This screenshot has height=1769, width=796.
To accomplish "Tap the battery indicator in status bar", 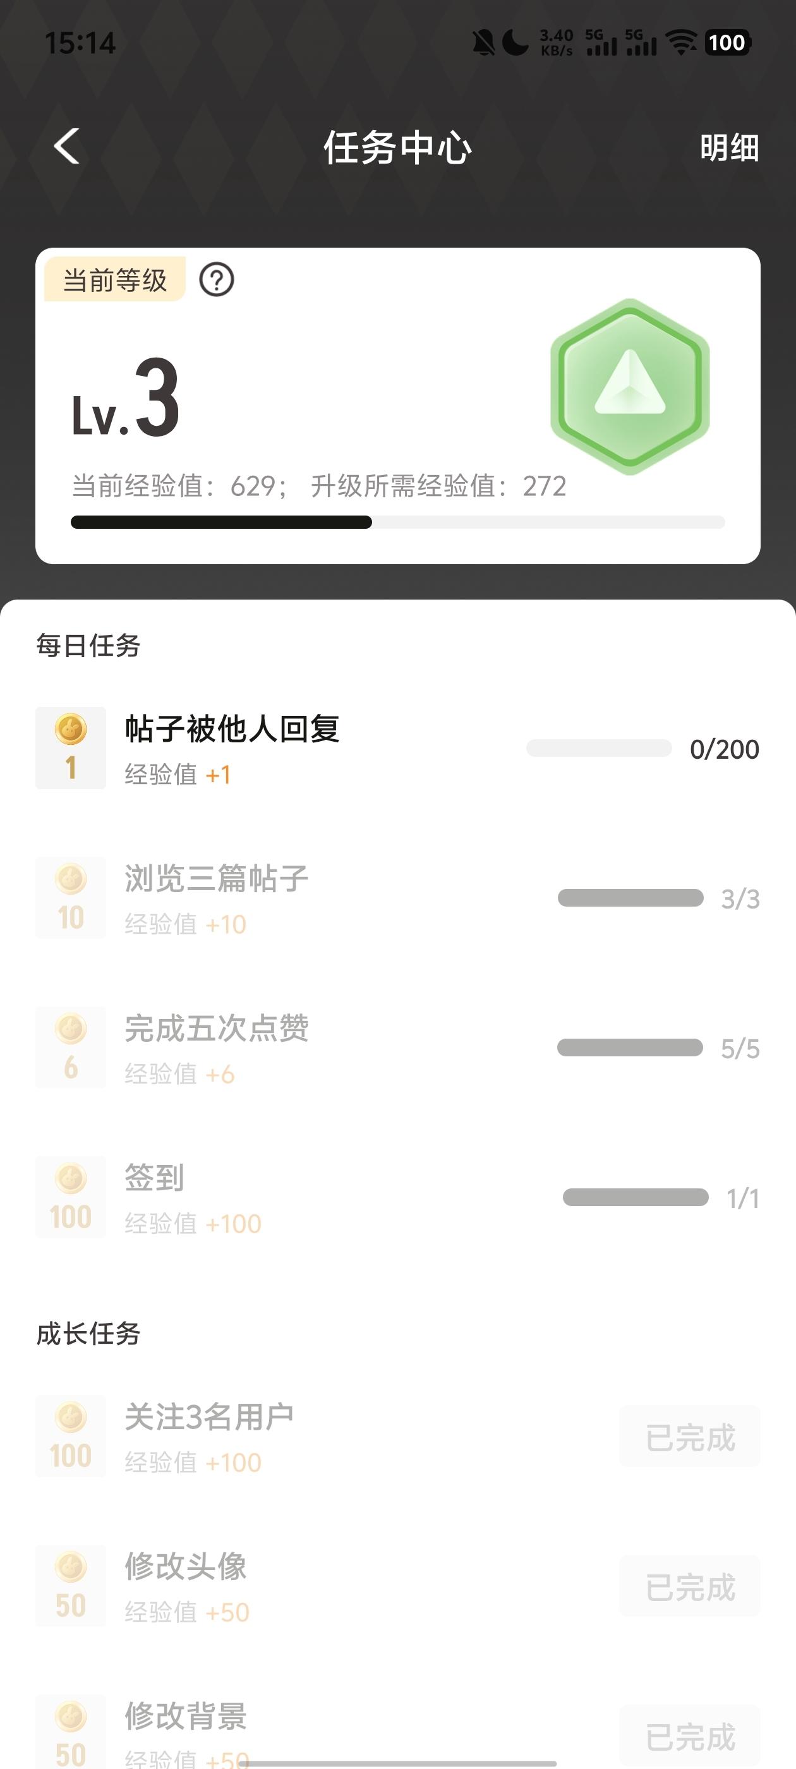I will [727, 42].
